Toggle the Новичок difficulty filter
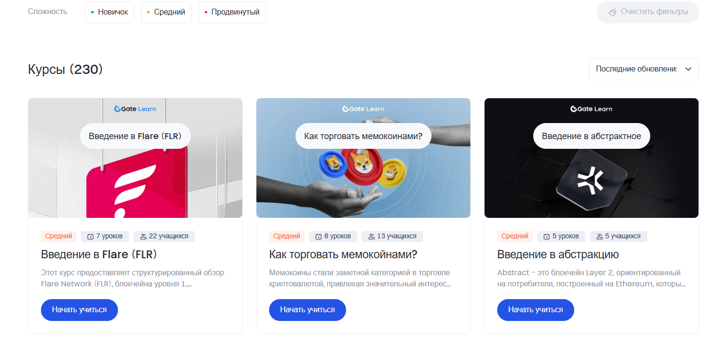This screenshot has width=719, height=338. tap(109, 12)
